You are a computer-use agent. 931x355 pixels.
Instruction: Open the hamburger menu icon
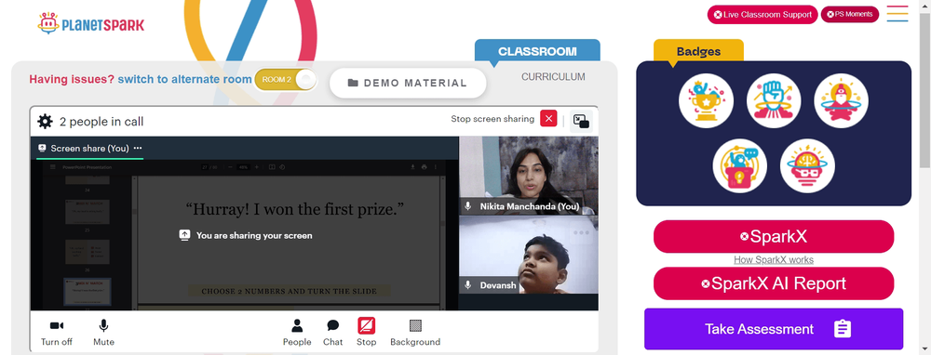(897, 14)
